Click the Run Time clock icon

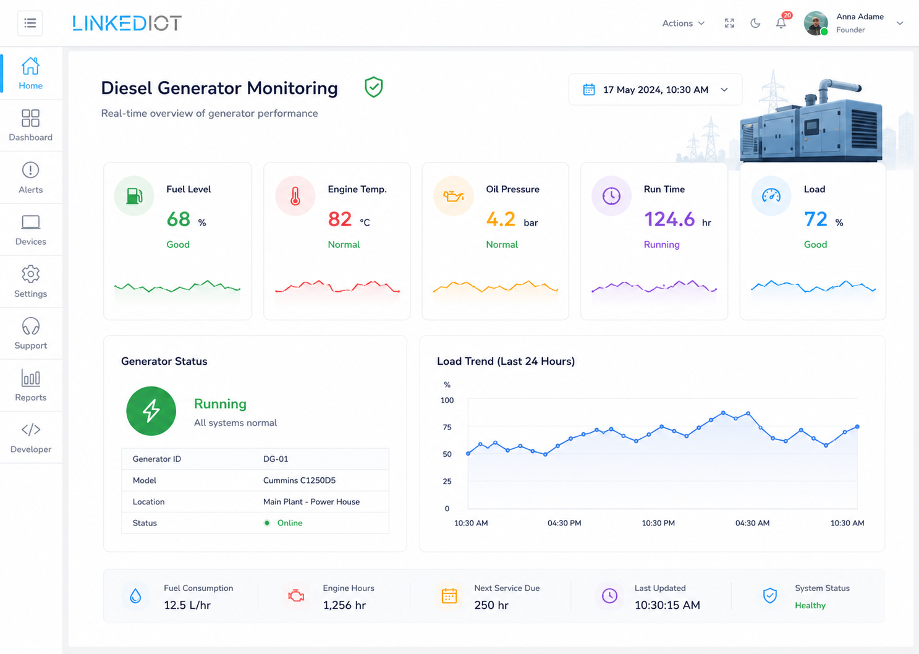[611, 196]
